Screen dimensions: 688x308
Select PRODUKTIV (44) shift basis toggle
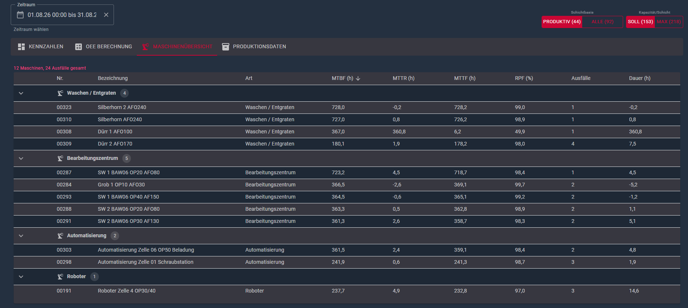click(x=562, y=22)
